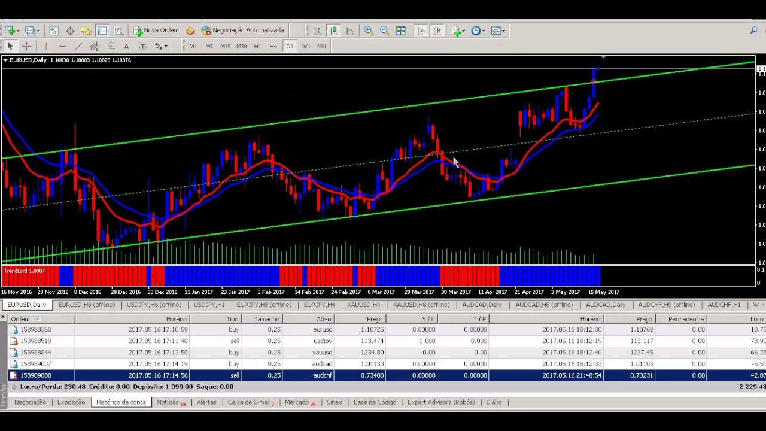Screen dimensions: 766x431
Task: Click the search magnifier at top right
Action: tap(753, 31)
